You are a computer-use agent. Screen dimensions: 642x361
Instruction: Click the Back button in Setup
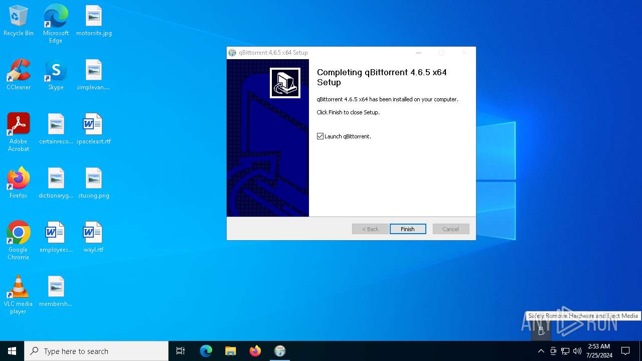370,229
